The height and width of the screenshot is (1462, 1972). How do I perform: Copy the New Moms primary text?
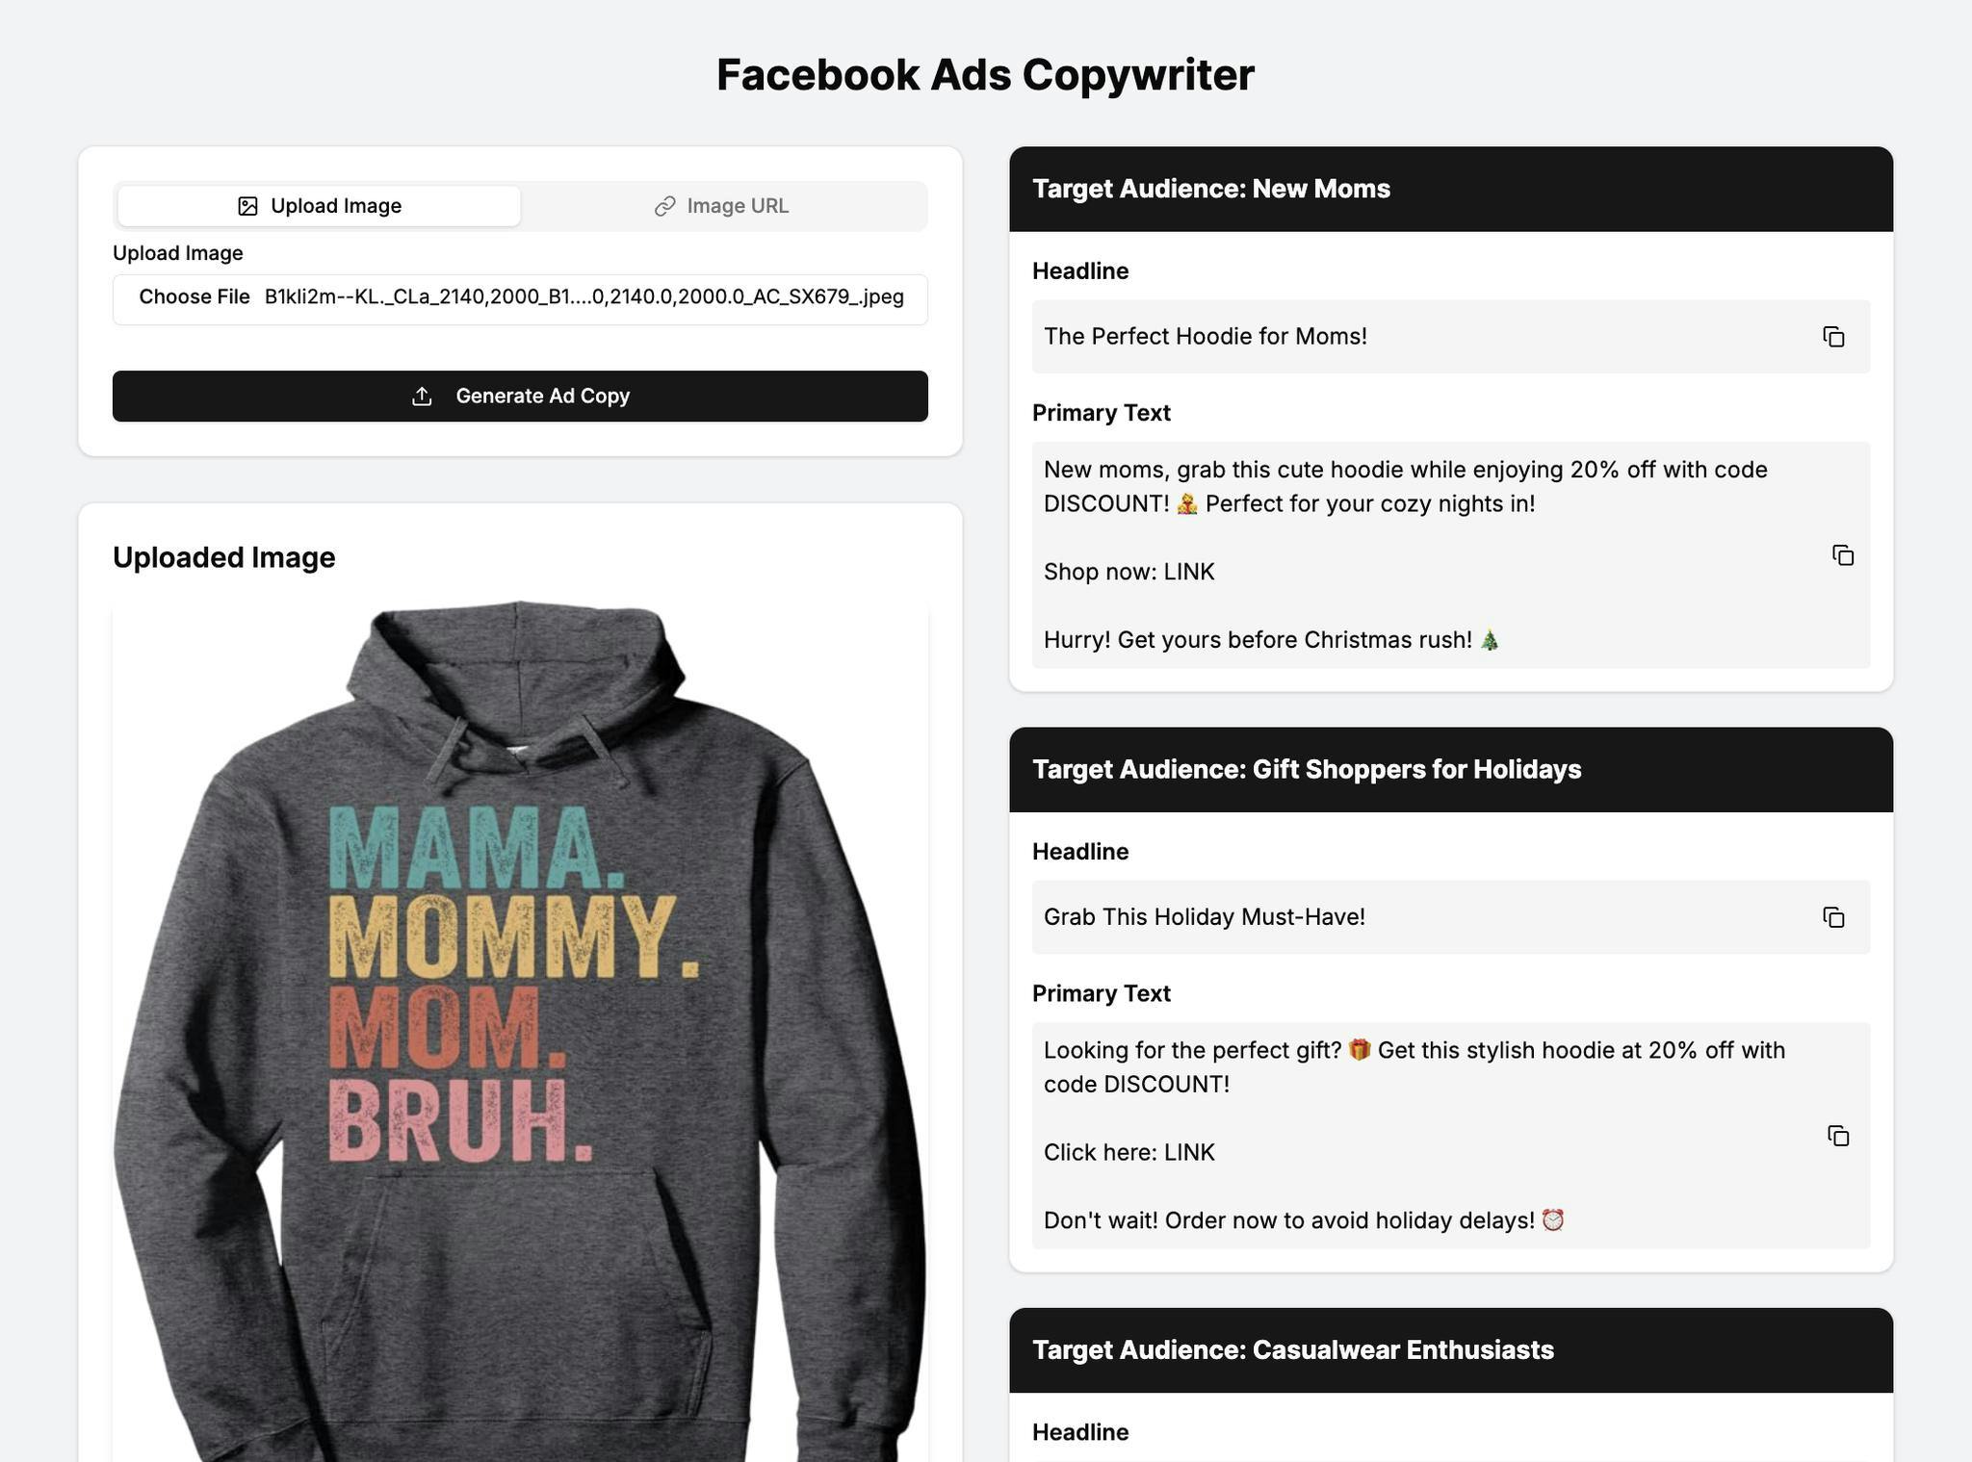pyautogui.click(x=1842, y=555)
